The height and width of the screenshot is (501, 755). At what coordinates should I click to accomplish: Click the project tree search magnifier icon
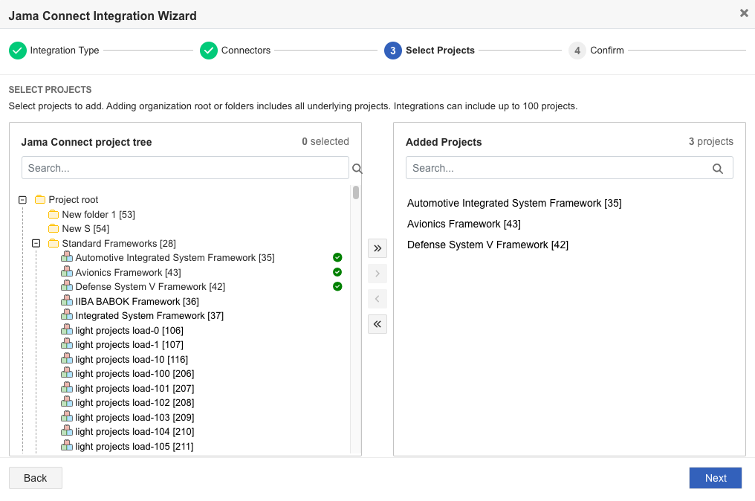tap(357, 168)
